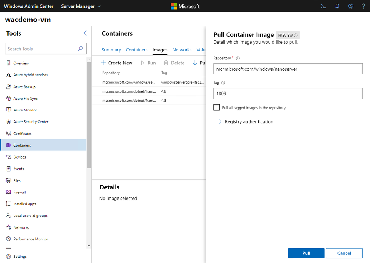Open Files tool icon
This screenshot has width=370, height=263.
9,180
